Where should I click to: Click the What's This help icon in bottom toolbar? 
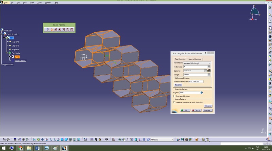click(x=8, y=139)
